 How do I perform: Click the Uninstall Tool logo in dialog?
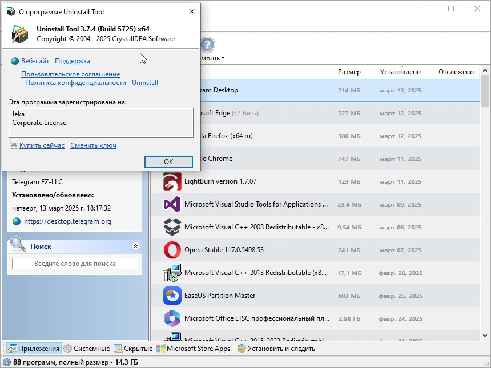[x=20, y=34]
